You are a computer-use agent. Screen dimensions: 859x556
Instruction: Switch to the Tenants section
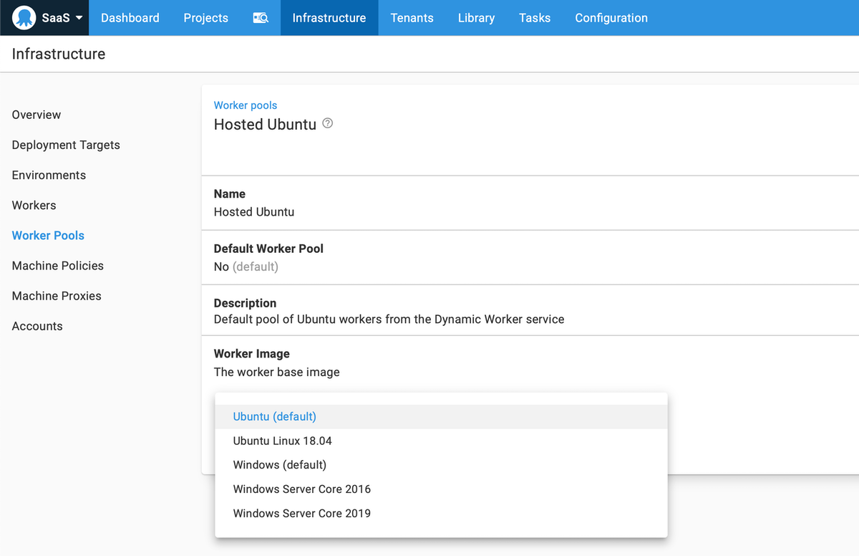[x=412, y=17]
